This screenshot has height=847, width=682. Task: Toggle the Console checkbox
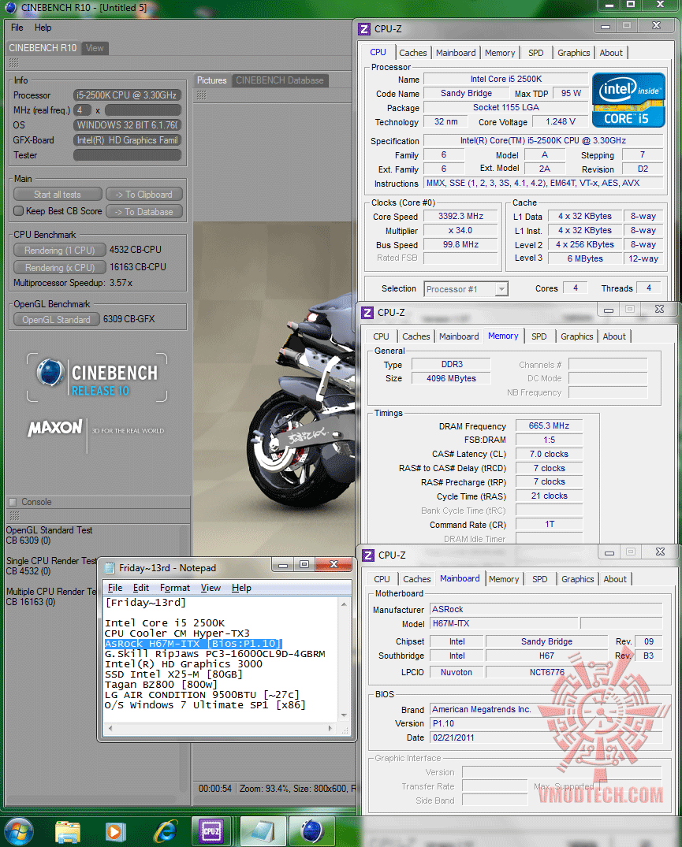[13, 502]
